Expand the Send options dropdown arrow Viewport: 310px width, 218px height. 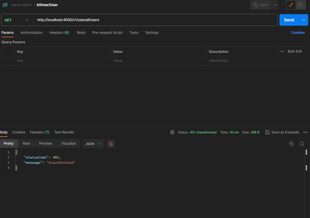(304, 20)
